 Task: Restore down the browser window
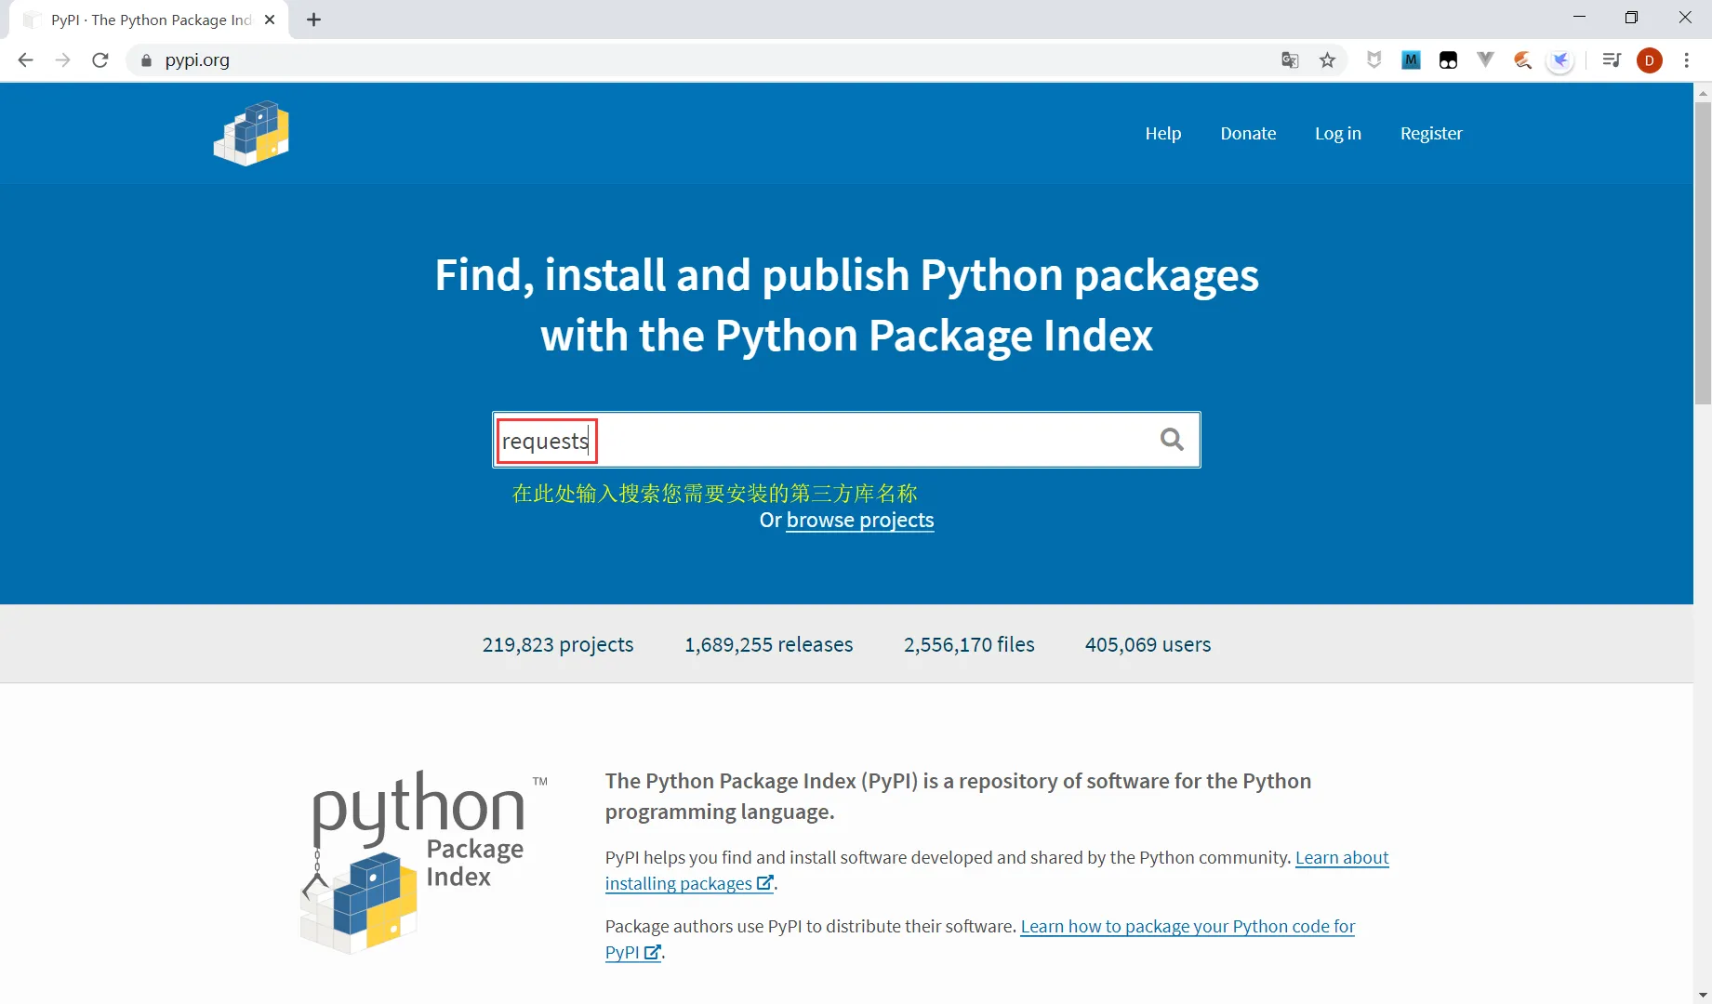[x=1631, y=17]
